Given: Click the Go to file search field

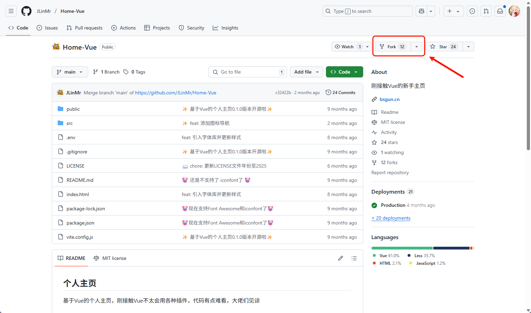Looking at the screenshot, I should pyautogui.click(x=247, y=72).
